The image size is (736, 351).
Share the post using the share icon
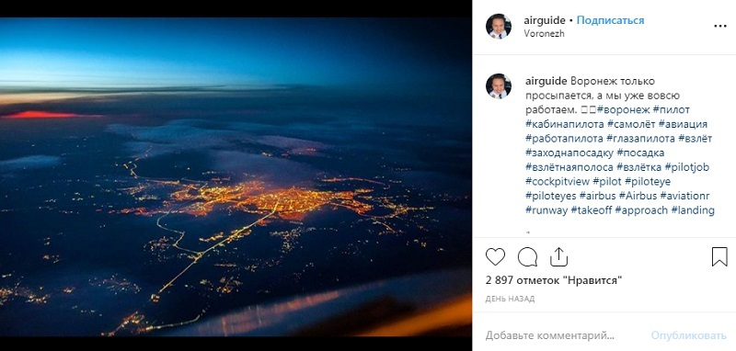(558, 256)
